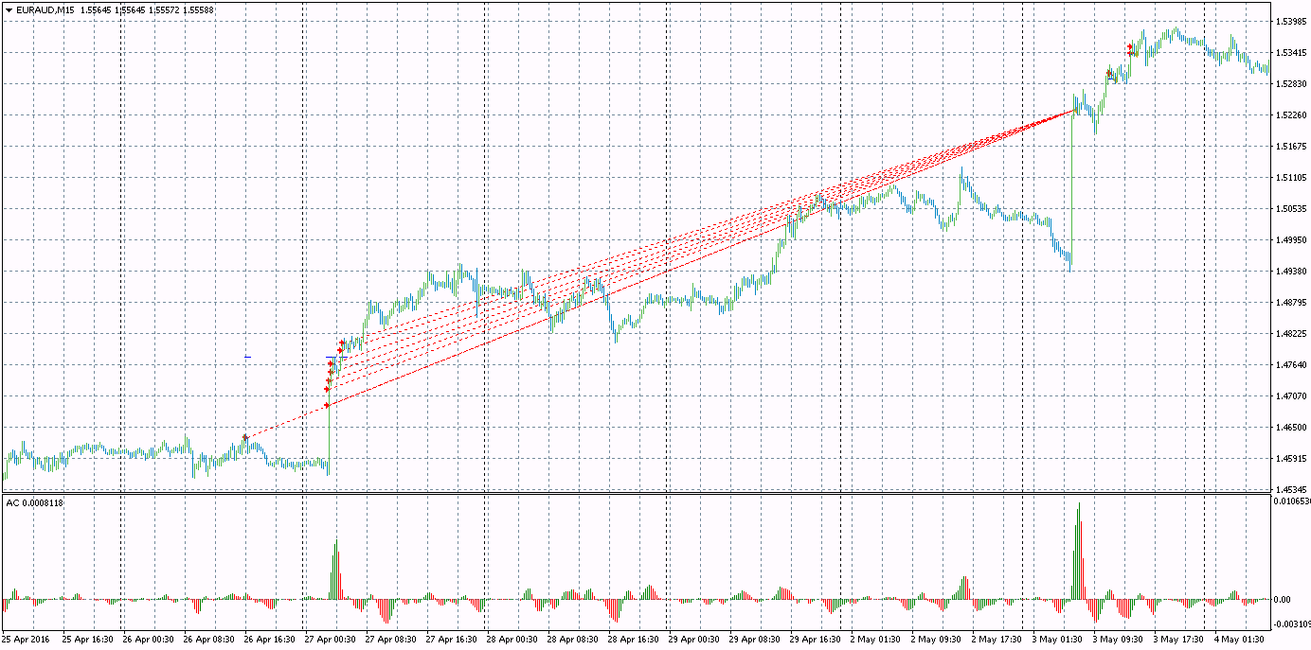Click the 1.53985 price axis label
The height and width of the screenshot is (650, 1311).
coord(1291,22)
